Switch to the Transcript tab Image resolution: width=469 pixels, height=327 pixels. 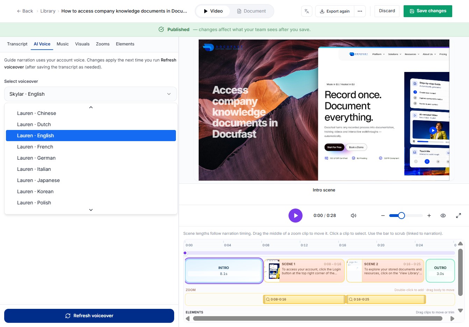(17, 44)
